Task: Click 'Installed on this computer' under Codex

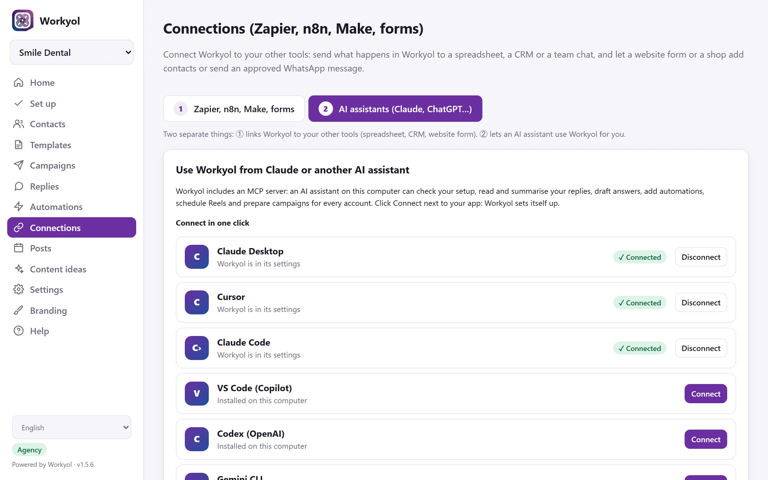Action: [x=262, y=446]
